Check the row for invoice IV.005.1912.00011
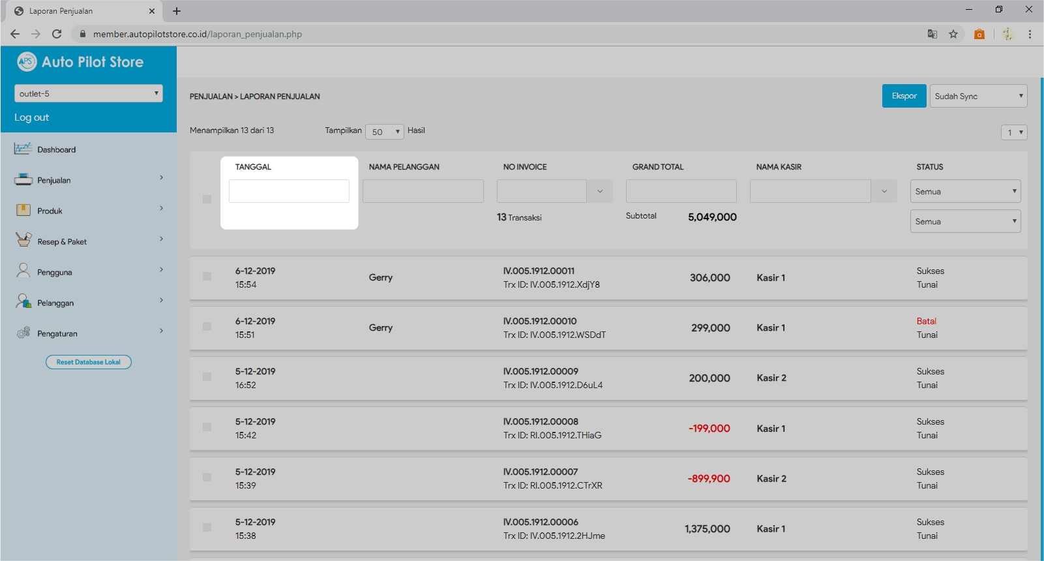Viewport: 1044px width, 561px height. click(207, 277)
